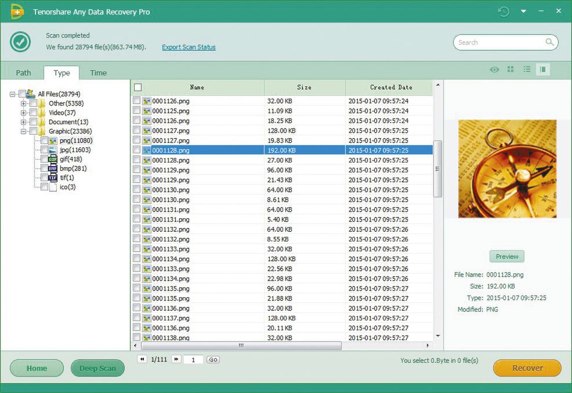572x393 pixels.
Task: Collapse the Graphic(23386) tree node
Action: [x=24, y=131]
